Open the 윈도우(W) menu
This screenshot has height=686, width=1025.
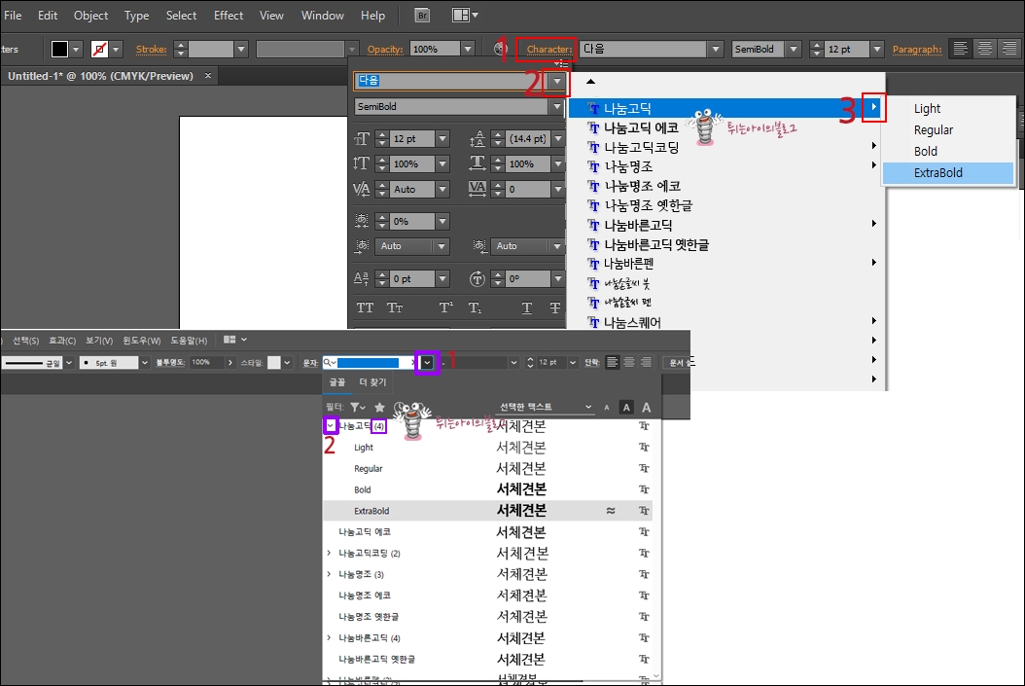point(142,340)
